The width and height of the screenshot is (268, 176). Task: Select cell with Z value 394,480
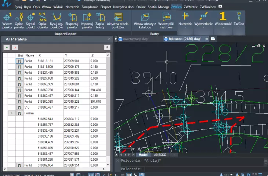click(98, 90)
